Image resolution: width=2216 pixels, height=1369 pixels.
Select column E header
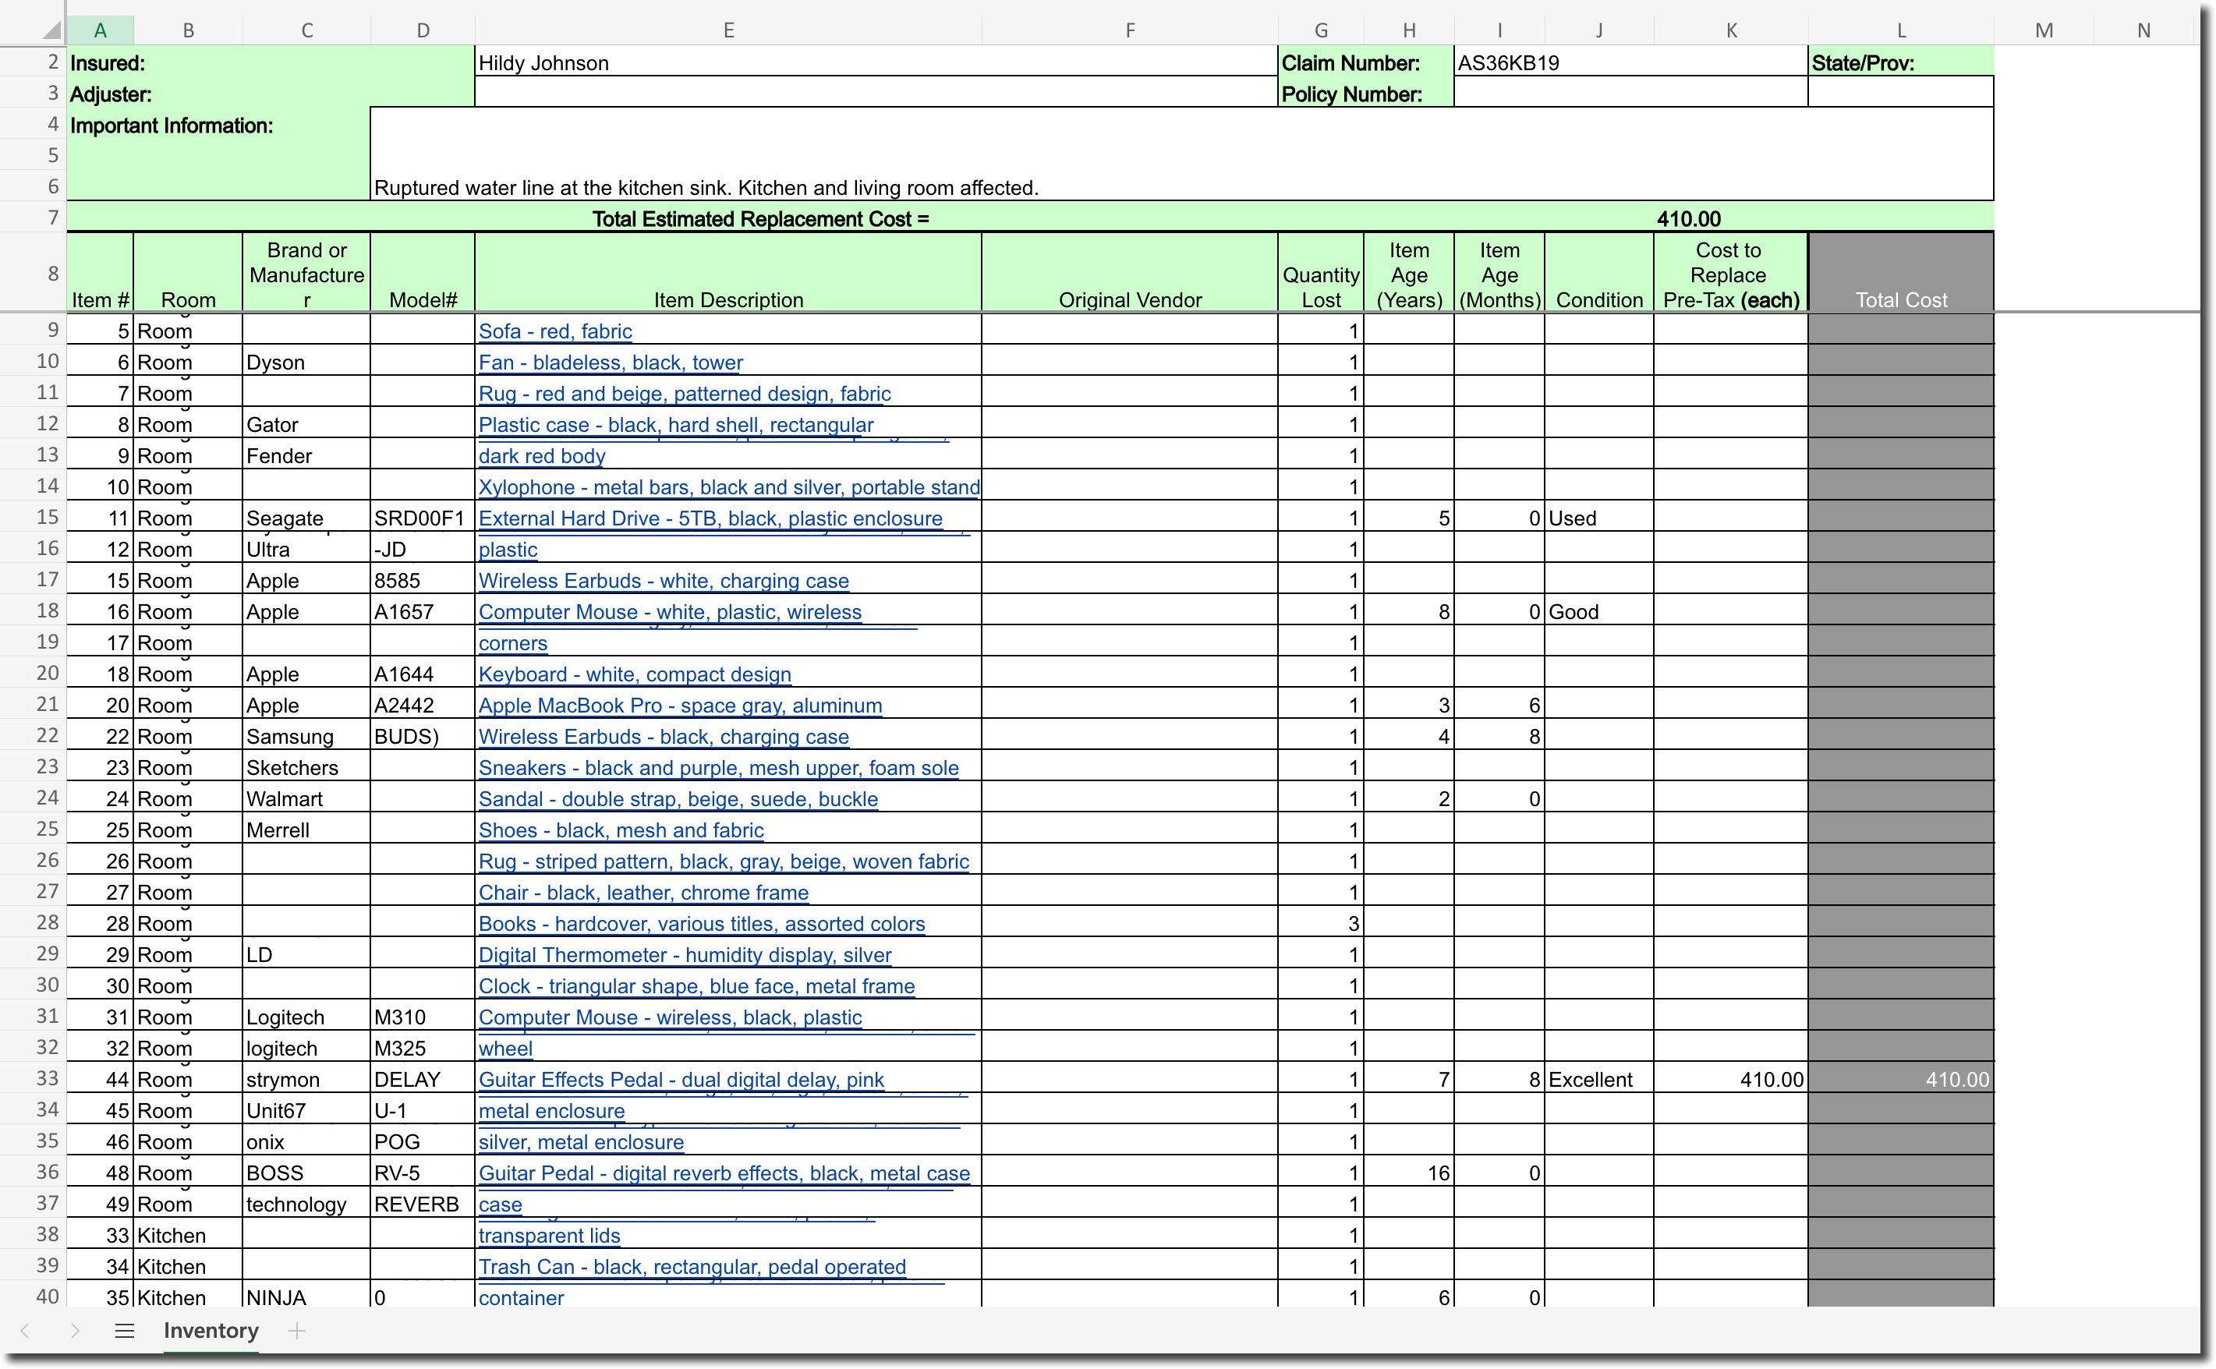(x=728, y=30)
